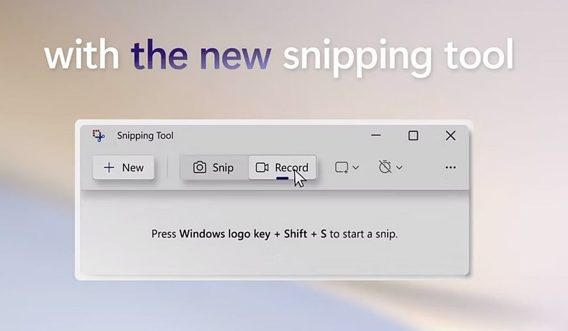
Task: Expand the delay timer chevron
Action: [x=399, y=167]
